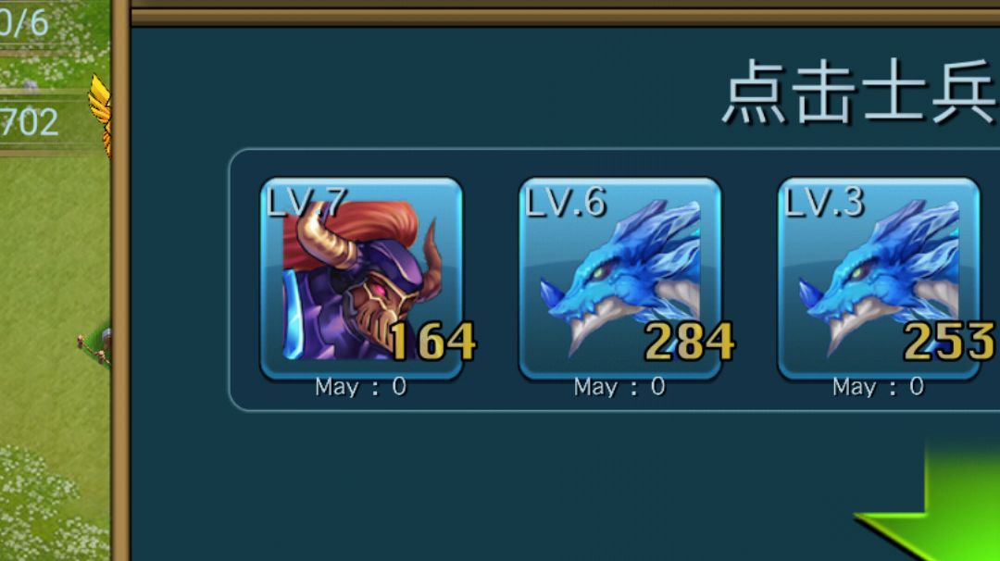Tap the 702 value on the map
1000x561 pixels.
coord(30,122)
